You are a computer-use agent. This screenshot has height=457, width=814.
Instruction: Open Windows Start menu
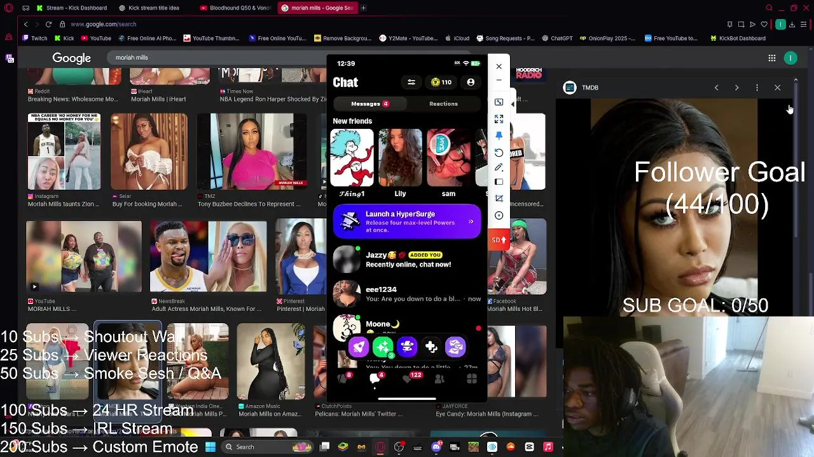click(210, 447)
